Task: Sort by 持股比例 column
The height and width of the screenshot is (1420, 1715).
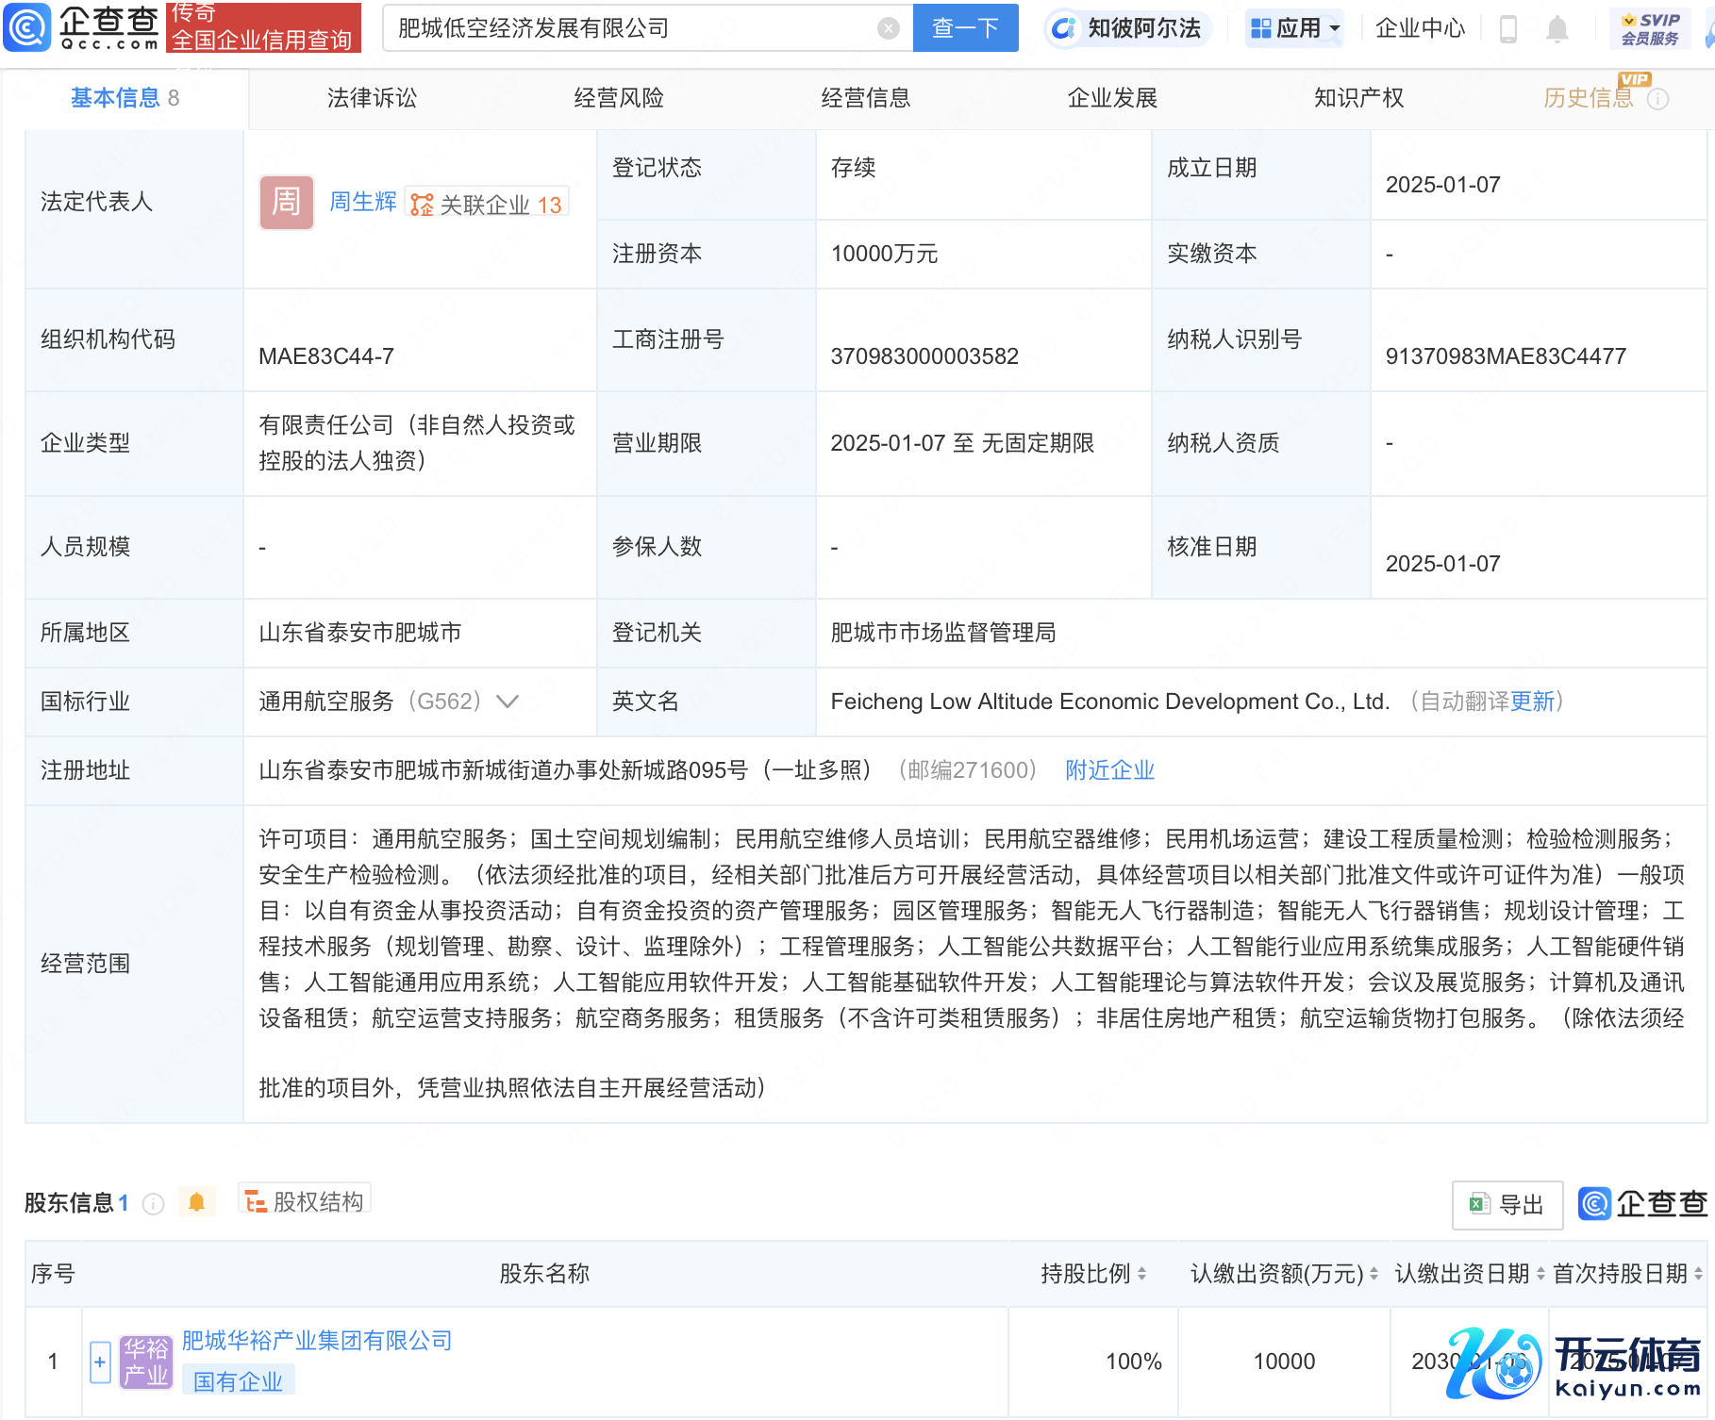Action: tap(1141, 1274)
